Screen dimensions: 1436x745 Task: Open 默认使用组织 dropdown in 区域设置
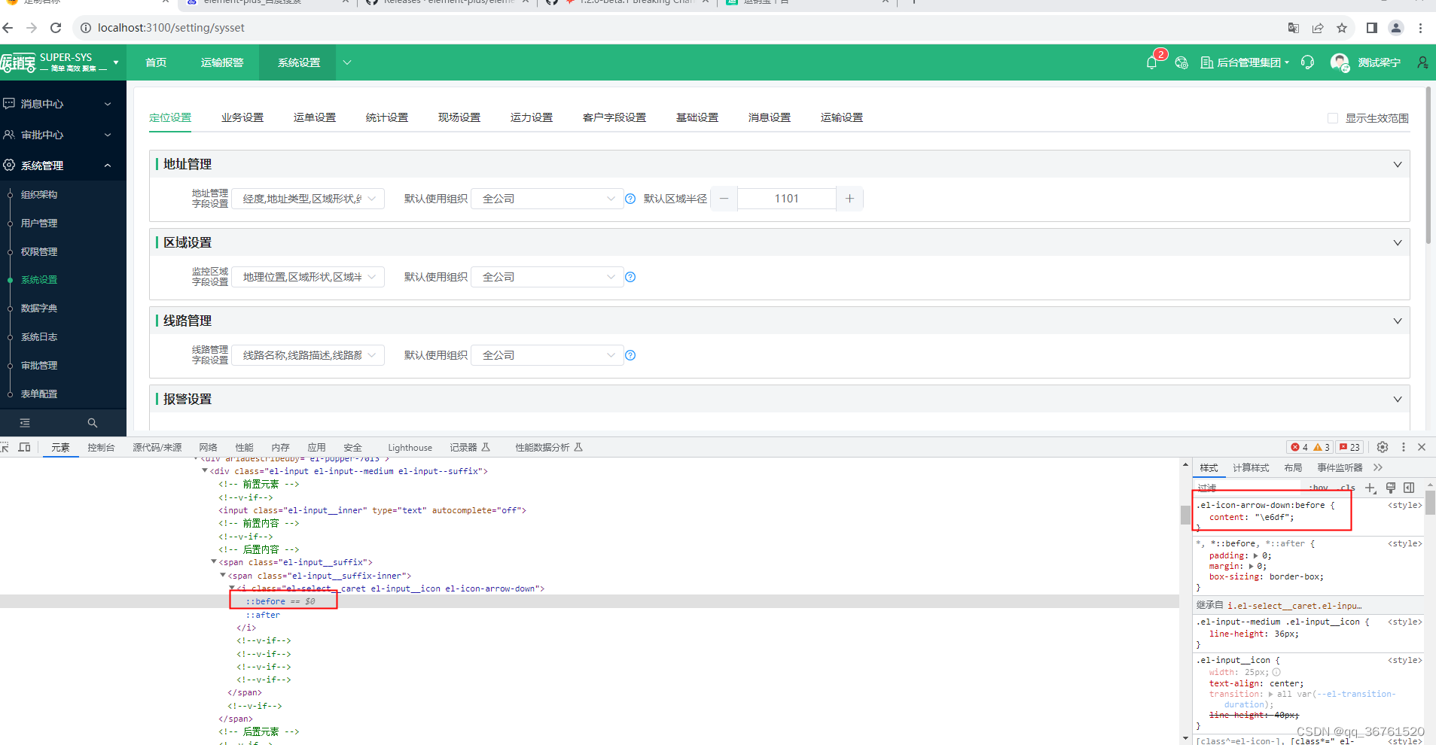547,277
